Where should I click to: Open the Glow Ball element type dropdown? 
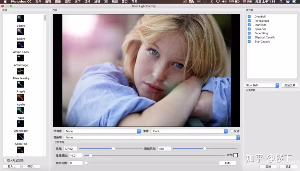point(262,85)
